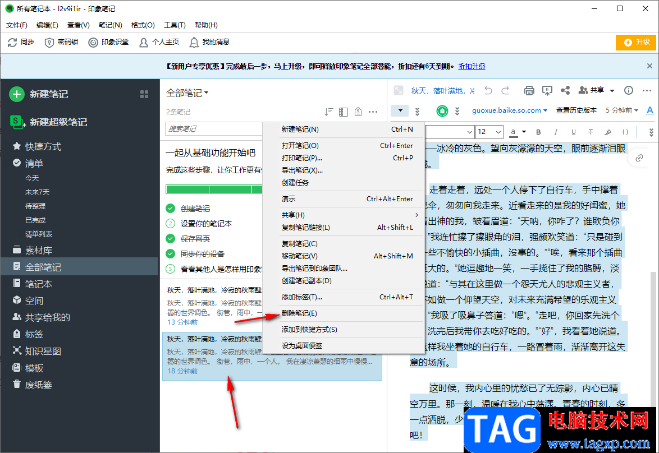The height and width of the screenshot is (453, 659).
Task: Change the note list view layout icon
Action: pyautogui.click(x=344, y=112)
